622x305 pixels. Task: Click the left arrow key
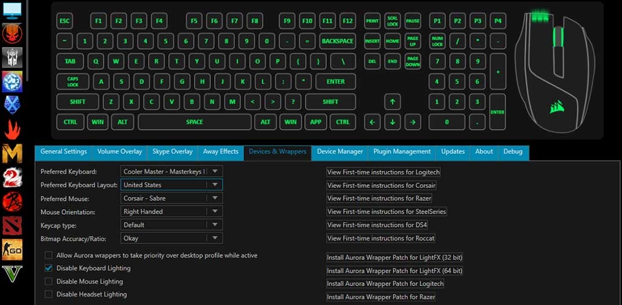(372, 122)
